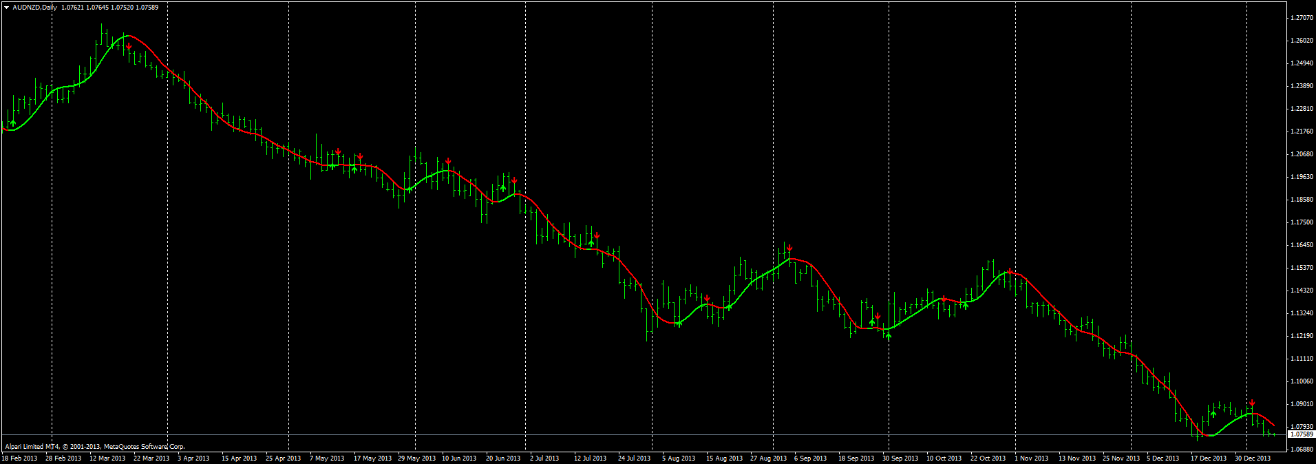
Task: Click price level 1.14320 on the price axis
Action: click(1302, 291)
